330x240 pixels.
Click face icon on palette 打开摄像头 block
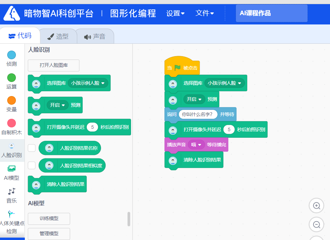coord(36,128)
